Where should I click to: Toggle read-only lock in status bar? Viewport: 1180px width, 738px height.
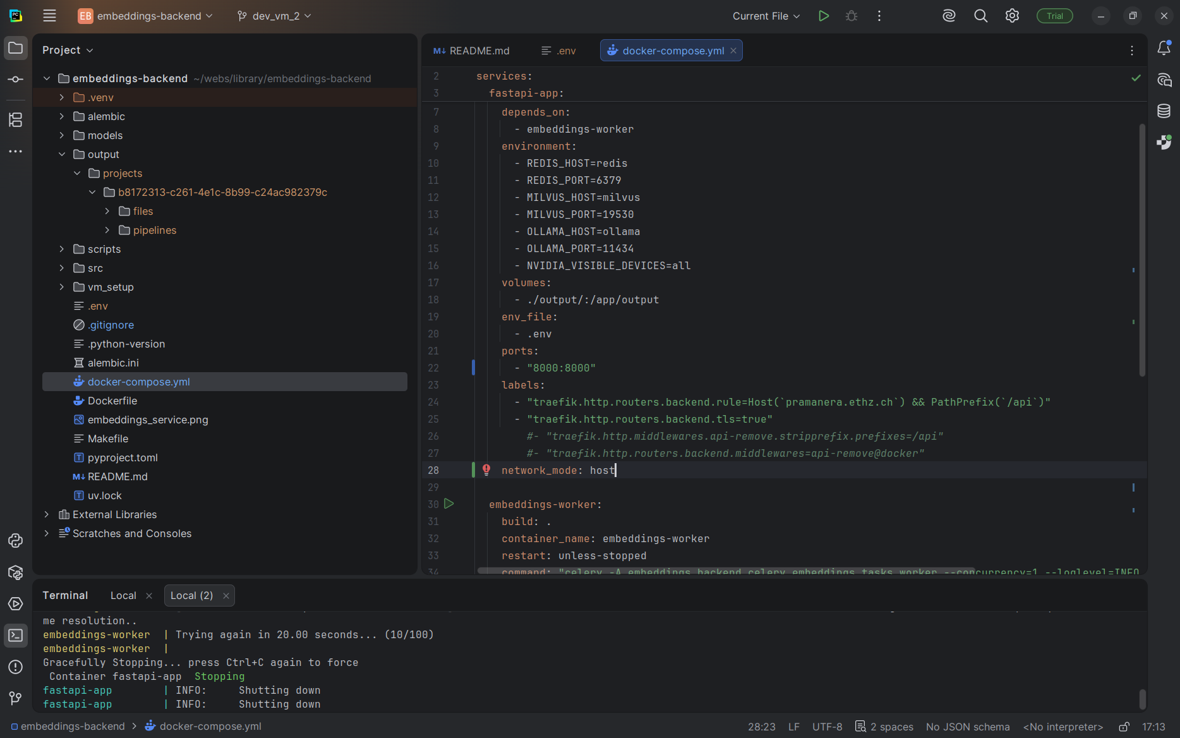pos(1124,727)
